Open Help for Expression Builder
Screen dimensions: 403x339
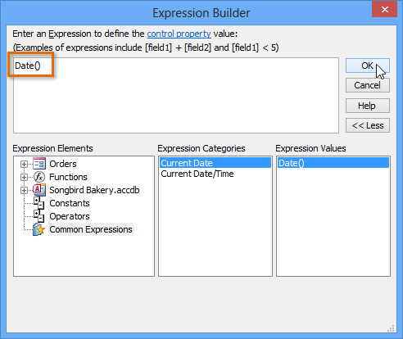(368, 106)
